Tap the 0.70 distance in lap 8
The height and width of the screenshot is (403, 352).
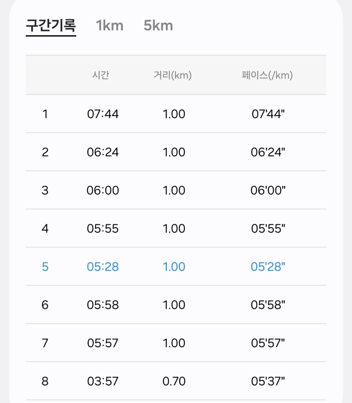[174, 381]
